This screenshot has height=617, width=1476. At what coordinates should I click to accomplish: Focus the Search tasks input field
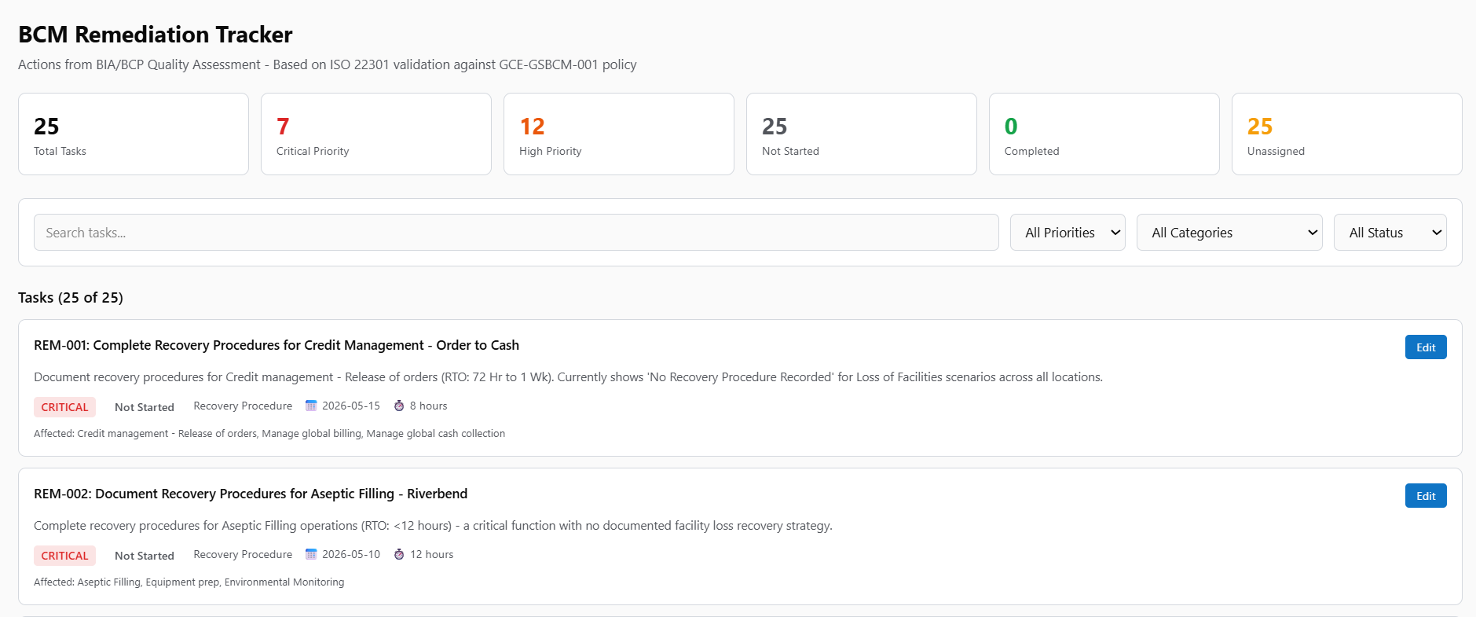point(516,233)
